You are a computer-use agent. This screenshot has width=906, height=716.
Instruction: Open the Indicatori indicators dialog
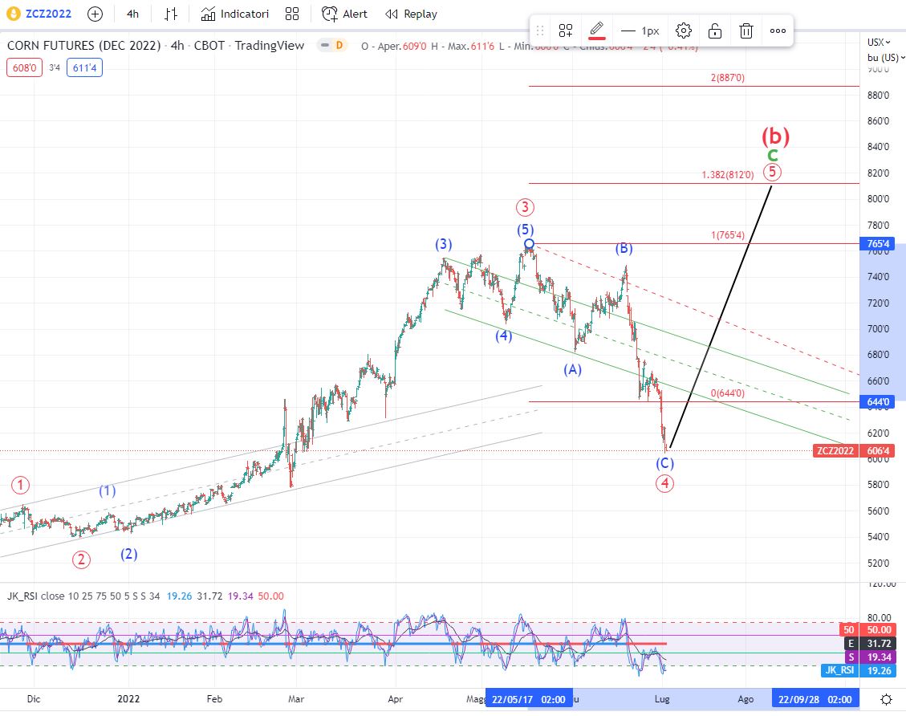pyautogui.click(x=234, y=14)
